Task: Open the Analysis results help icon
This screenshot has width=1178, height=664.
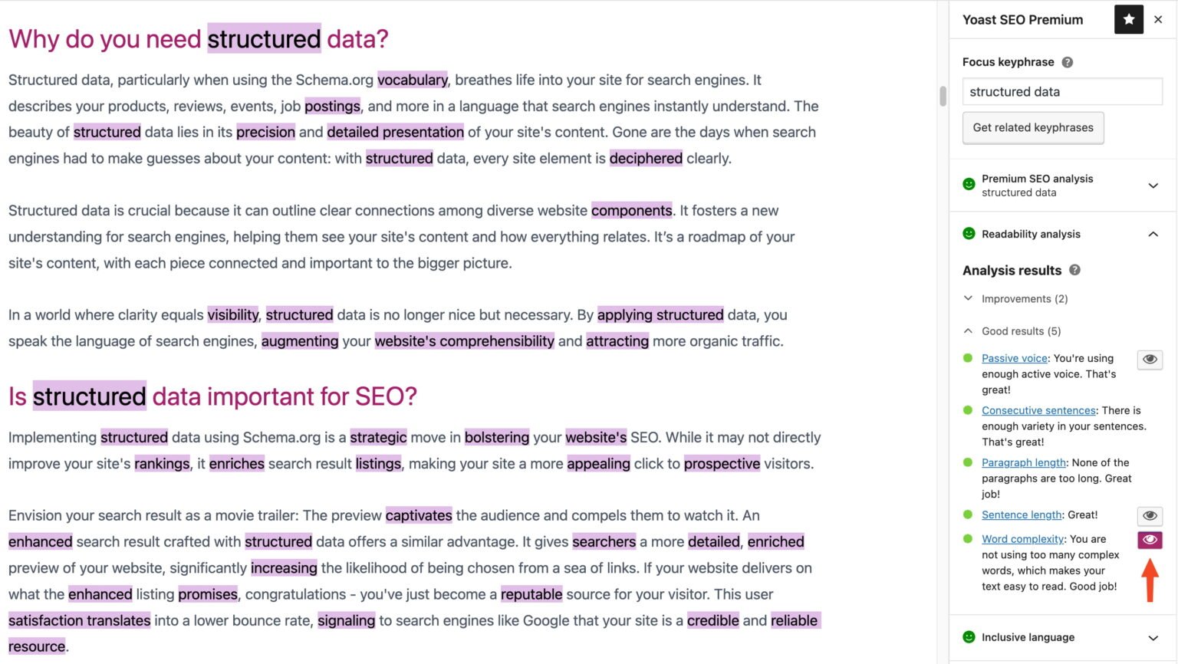Action: pyautogui.click(x=1074, y=270)
